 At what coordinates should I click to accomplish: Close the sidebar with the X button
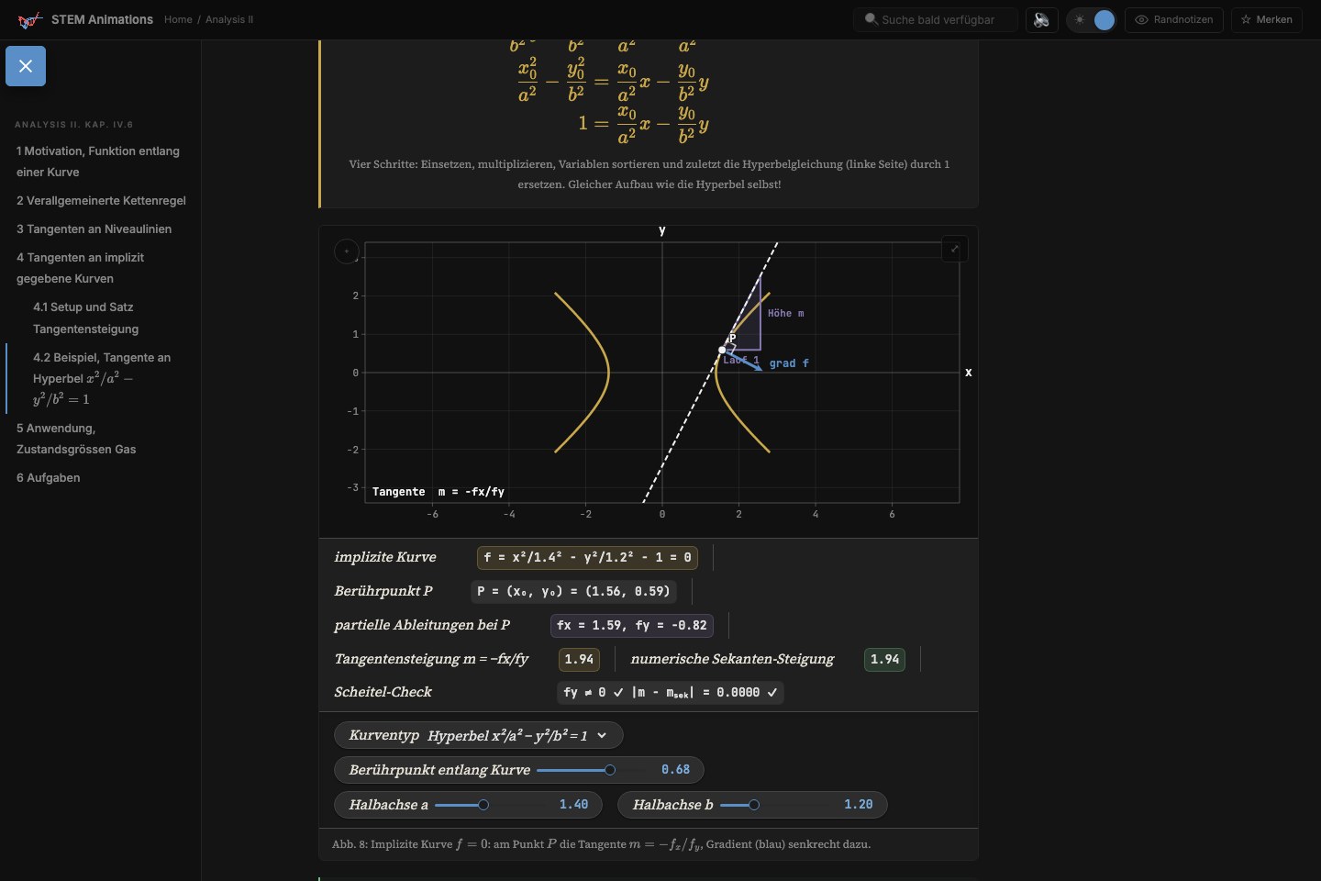tap(26, 66)
